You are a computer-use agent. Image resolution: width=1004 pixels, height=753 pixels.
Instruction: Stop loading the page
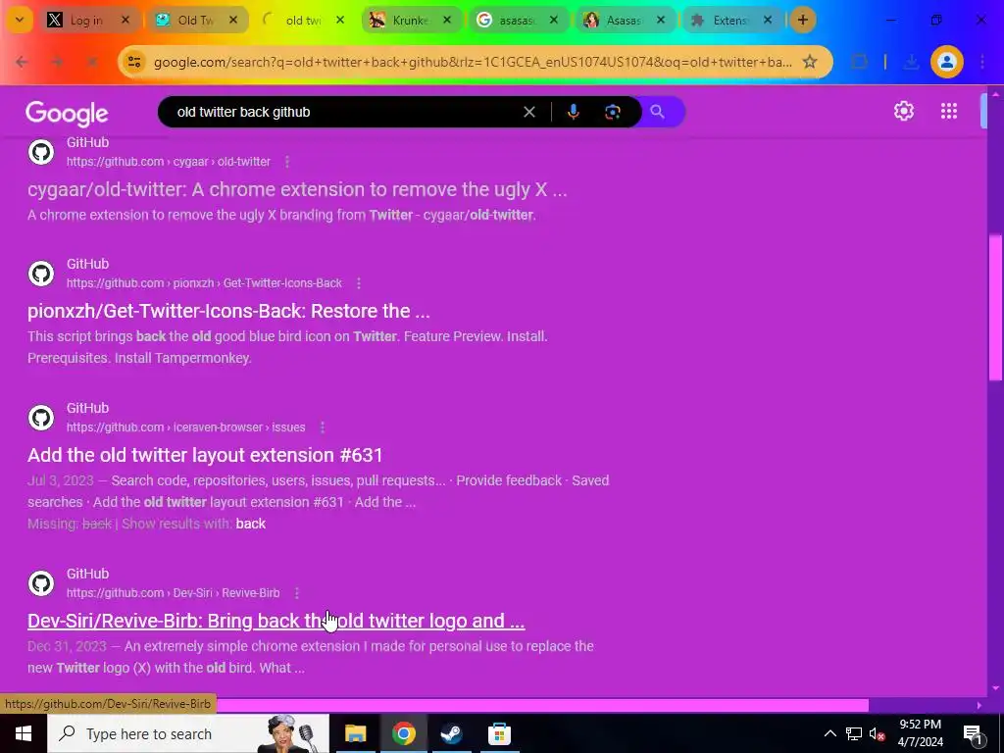click(x=92, y=62)
